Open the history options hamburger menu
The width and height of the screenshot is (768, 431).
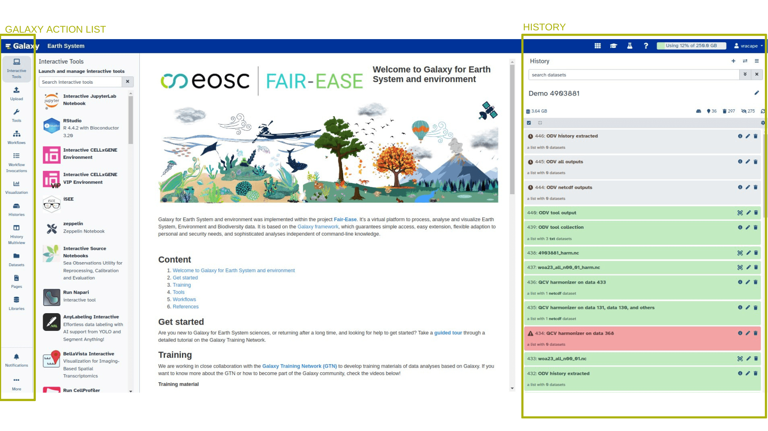click(756, 61)
